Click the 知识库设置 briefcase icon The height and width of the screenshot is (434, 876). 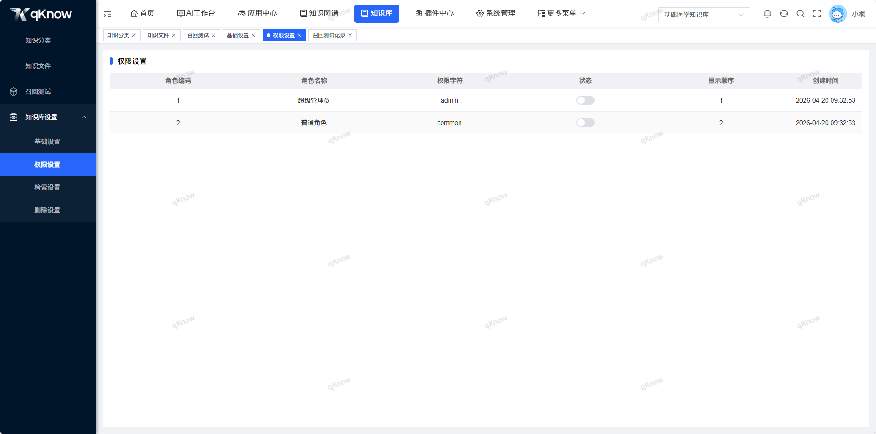(14, 117)
